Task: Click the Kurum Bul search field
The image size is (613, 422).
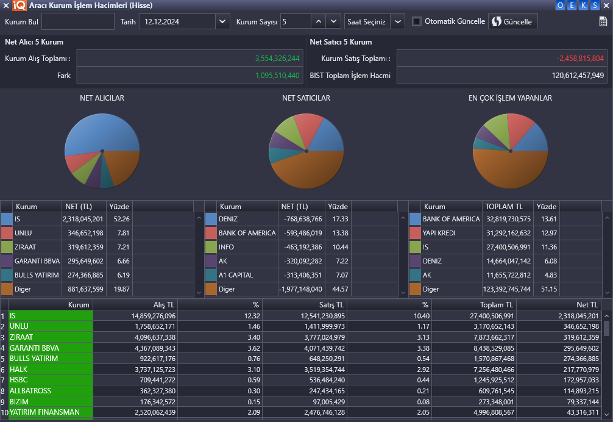Action: [78, 21]
